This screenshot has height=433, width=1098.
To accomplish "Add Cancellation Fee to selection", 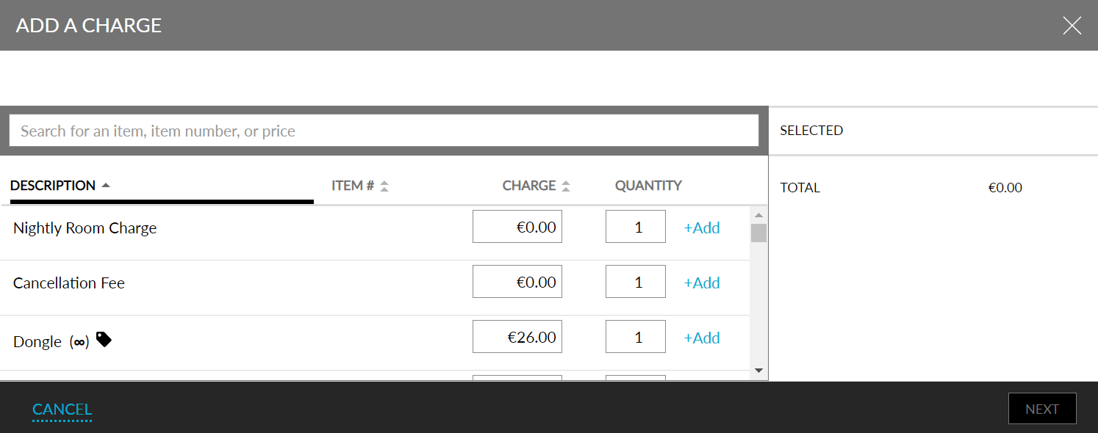I will 702,283.
